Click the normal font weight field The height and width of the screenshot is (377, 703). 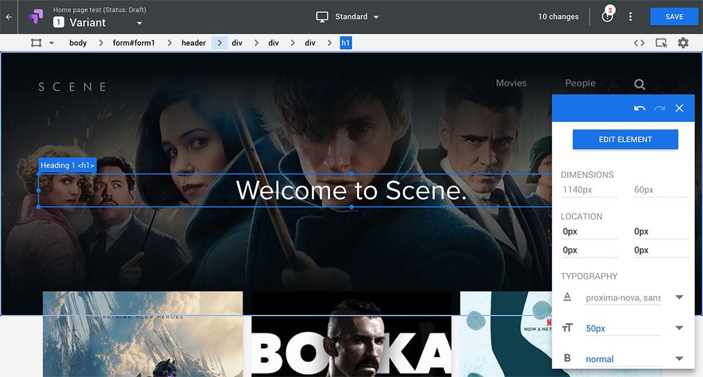[x=623, y=359]
